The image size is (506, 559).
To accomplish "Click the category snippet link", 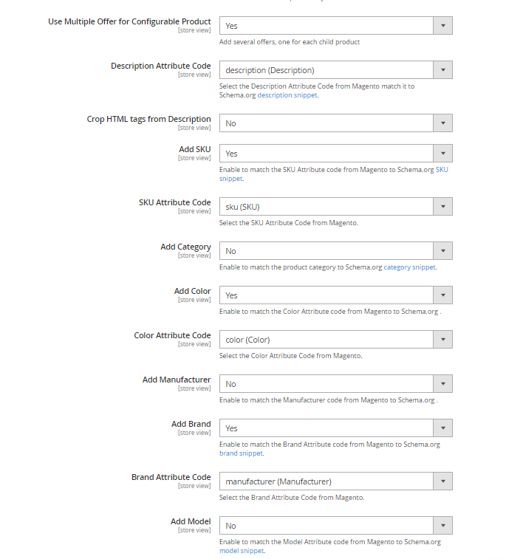I will (409, 267).
